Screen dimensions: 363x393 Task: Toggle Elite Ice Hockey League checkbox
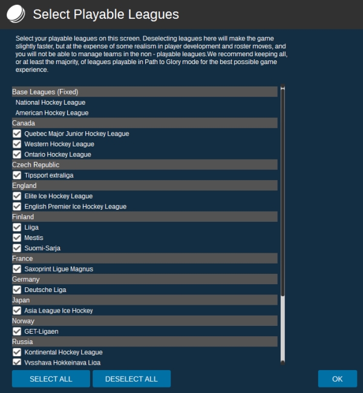[17, 196]
